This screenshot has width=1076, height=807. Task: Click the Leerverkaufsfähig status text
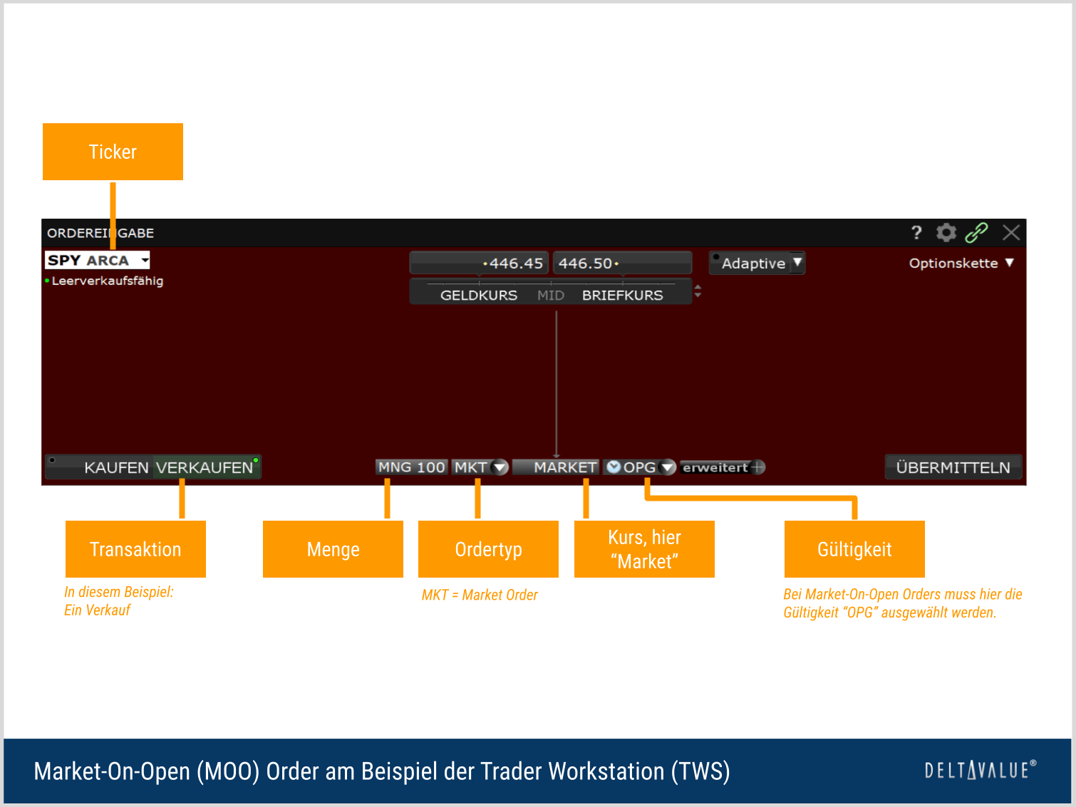pos(108,281)
